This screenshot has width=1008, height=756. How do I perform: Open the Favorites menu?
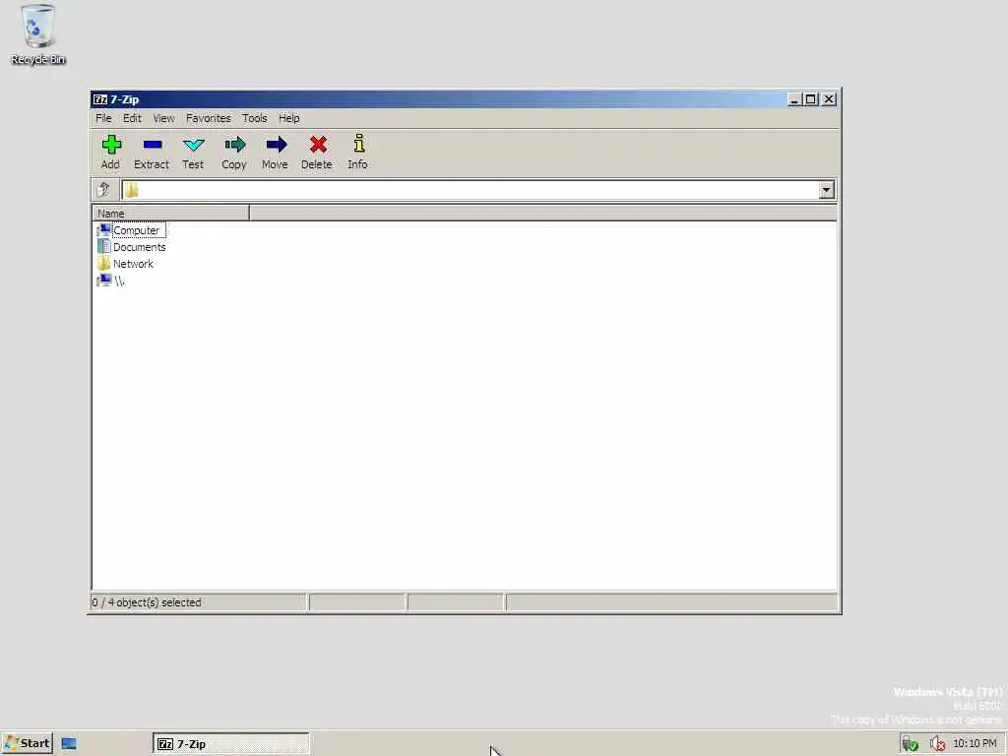tap(209, 118)
